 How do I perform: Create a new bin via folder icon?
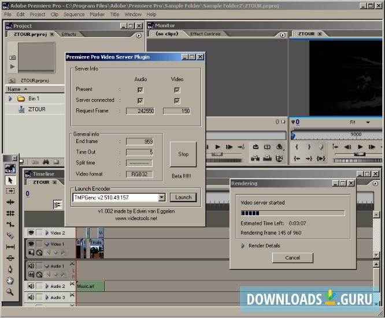(x=57, y=162)
